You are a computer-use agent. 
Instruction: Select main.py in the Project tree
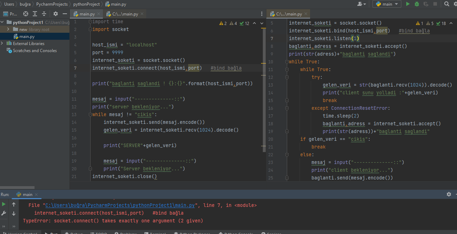(27, 37)
